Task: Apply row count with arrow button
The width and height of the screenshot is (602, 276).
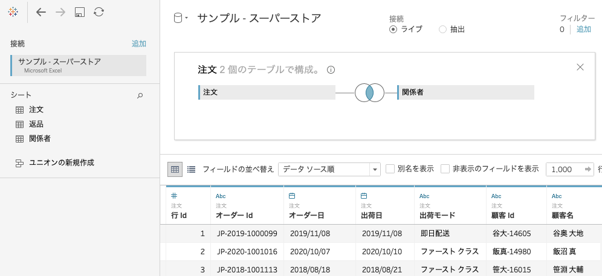Action: click(x=588, y=169)
